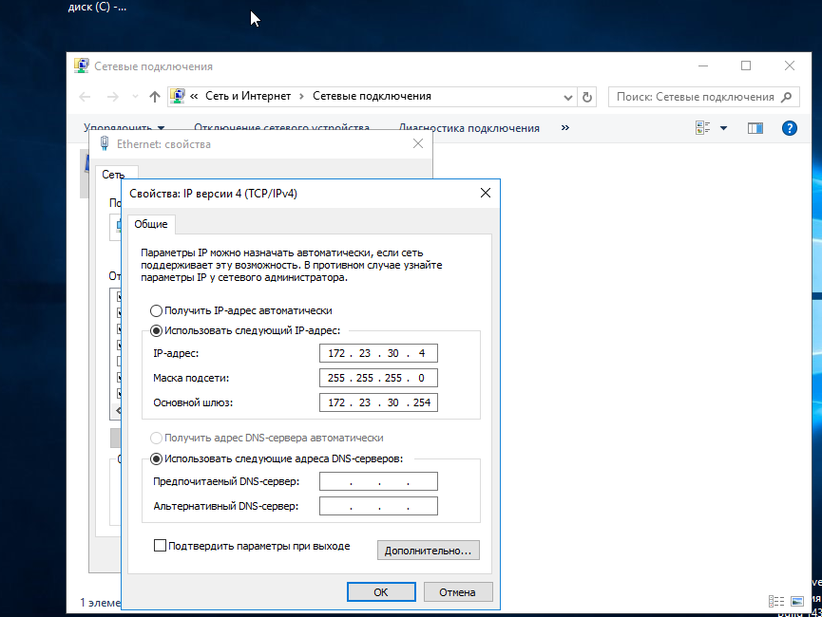The image size is (822, 617).
Task: Go back in Network Connections window
Action: pyautogui.click(x=85, y=97)
